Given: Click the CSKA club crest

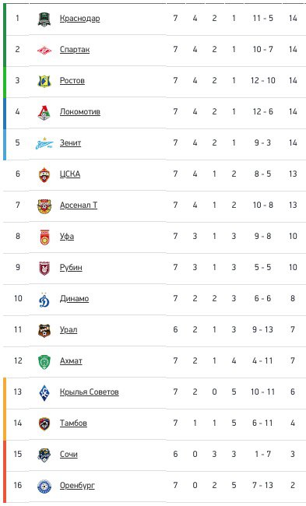Looking at the screenshot, I should tap(44, 174).
